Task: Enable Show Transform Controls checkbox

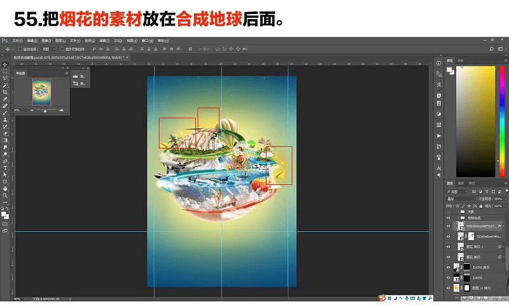Action: coord(62,49)
